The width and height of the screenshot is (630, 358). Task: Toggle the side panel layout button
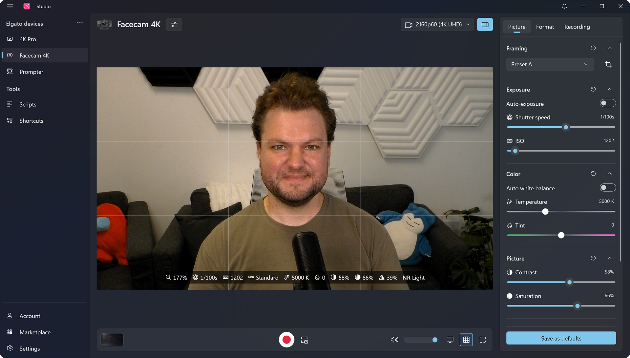[485, 25]
